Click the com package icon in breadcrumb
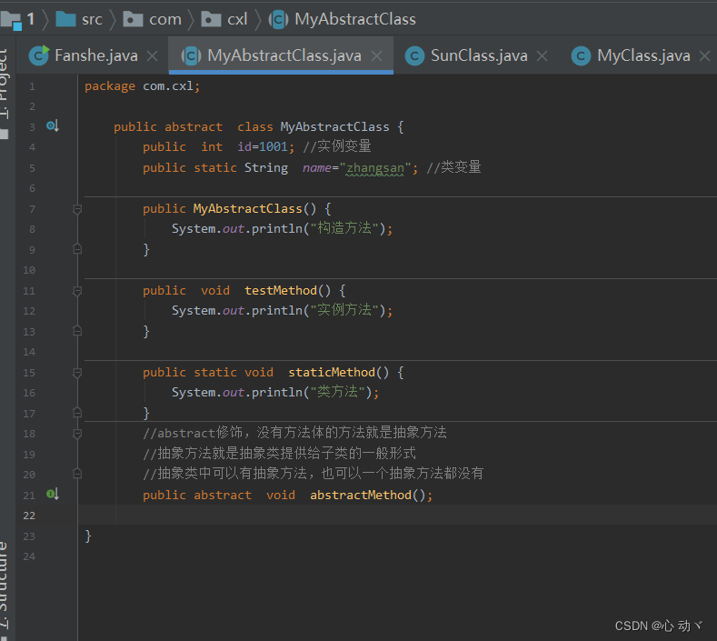The width and height of the screenshot is (717, 641). click(133, 19)
